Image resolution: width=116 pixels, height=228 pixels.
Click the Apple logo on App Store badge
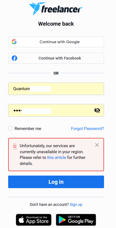tap(22, 220)
